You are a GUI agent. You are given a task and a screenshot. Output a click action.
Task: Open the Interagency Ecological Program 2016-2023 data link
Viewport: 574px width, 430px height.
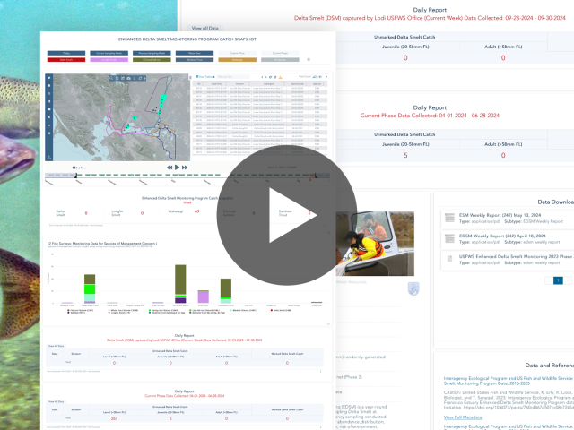pyautogui.click(x=509, y=381)
